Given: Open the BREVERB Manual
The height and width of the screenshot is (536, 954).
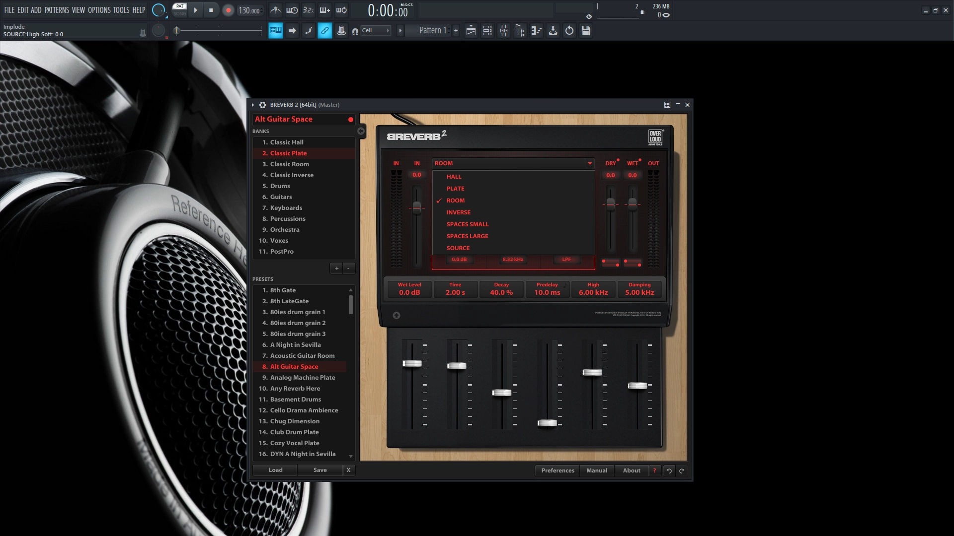Looking at the screenshot, I should 597,470.
